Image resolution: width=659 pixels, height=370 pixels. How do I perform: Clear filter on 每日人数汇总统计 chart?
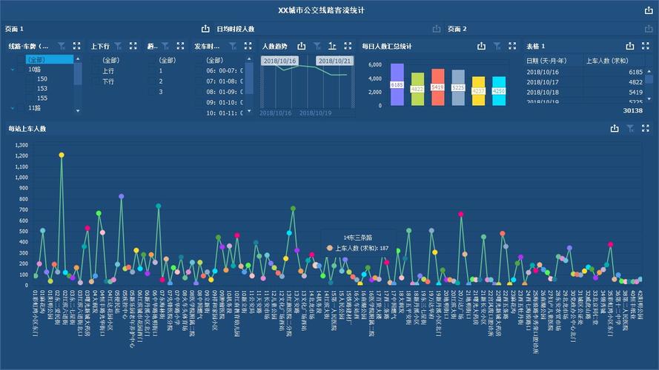click(x=497, y=46)
